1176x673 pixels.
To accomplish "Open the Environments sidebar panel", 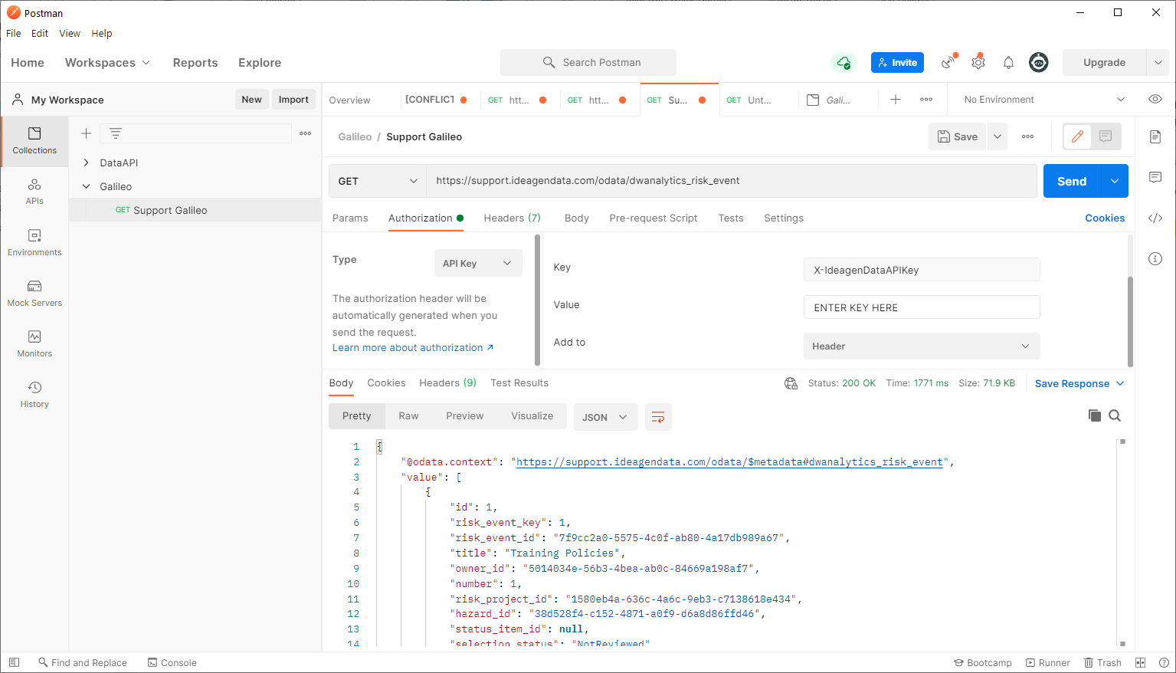I will pyautogui.click(x=34, y=242).
